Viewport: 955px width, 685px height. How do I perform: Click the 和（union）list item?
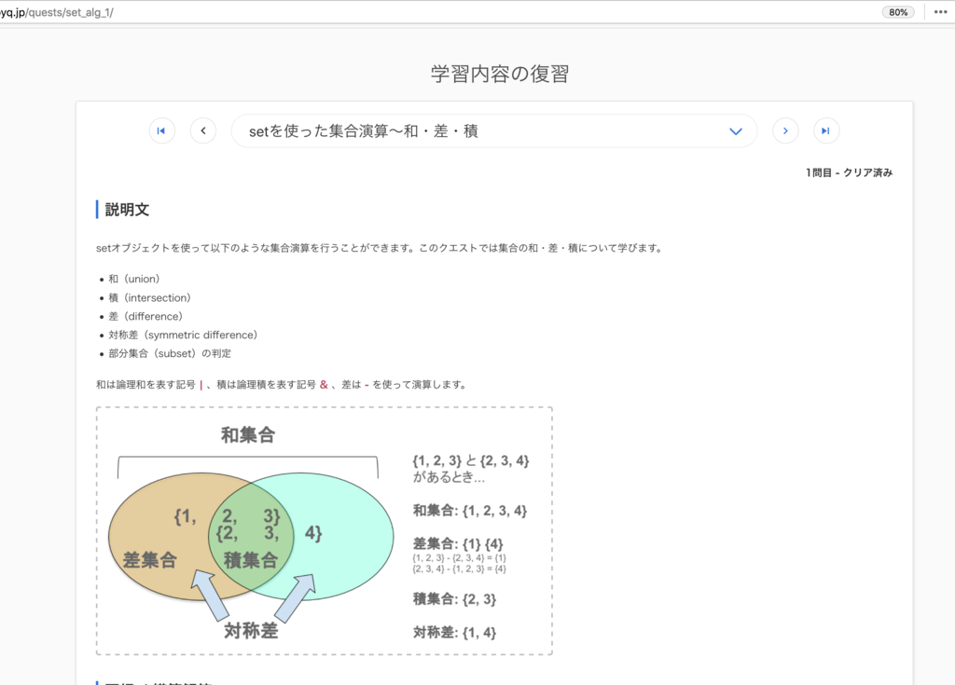[x=134, y=279]
